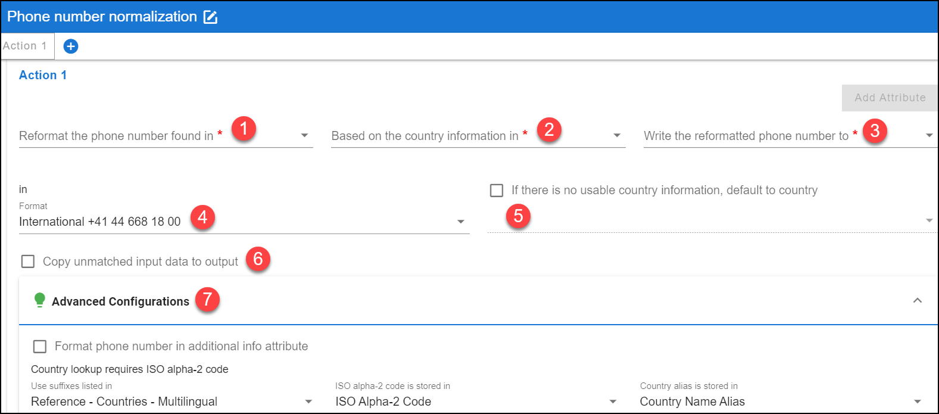This screenshot has height=414, width=939.
Task: Click the green lightbulb icon in Advanced Configurations
Action: pos(39,300)
